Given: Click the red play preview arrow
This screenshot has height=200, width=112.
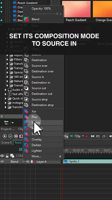Looking at the screenshot, I should pyautogui.click(x=87, y=136).
